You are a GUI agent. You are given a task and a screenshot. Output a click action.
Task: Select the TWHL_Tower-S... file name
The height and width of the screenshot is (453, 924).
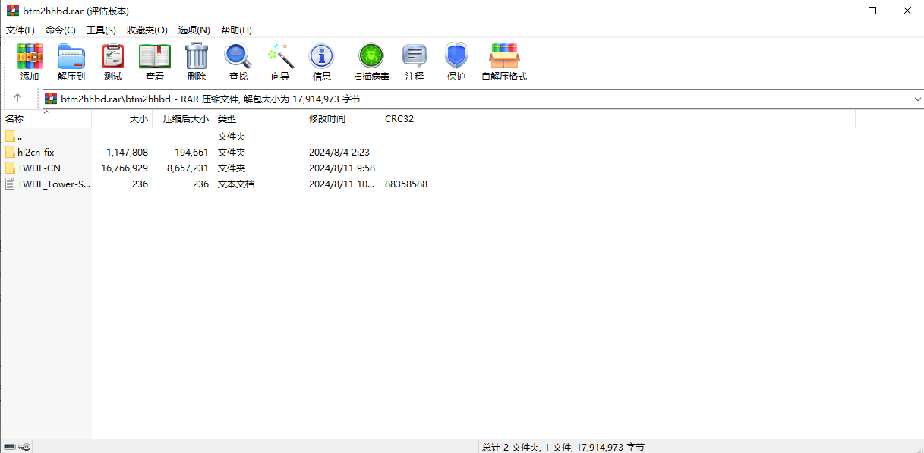click(x=54, y=184)
